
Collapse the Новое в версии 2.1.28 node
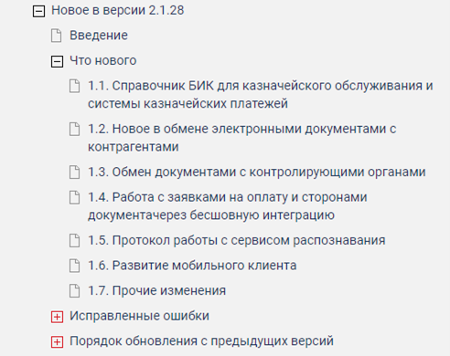(x=38, y=11)
